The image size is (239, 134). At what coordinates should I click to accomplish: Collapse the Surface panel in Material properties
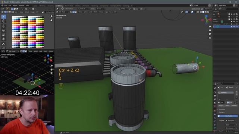coord(221,112)
